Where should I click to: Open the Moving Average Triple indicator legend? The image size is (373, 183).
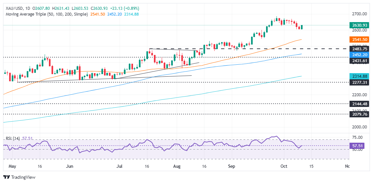click(x=46, y=14)
